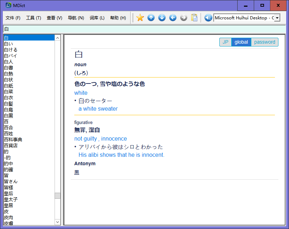Open the 词库 (L) menu

point(97,18)
